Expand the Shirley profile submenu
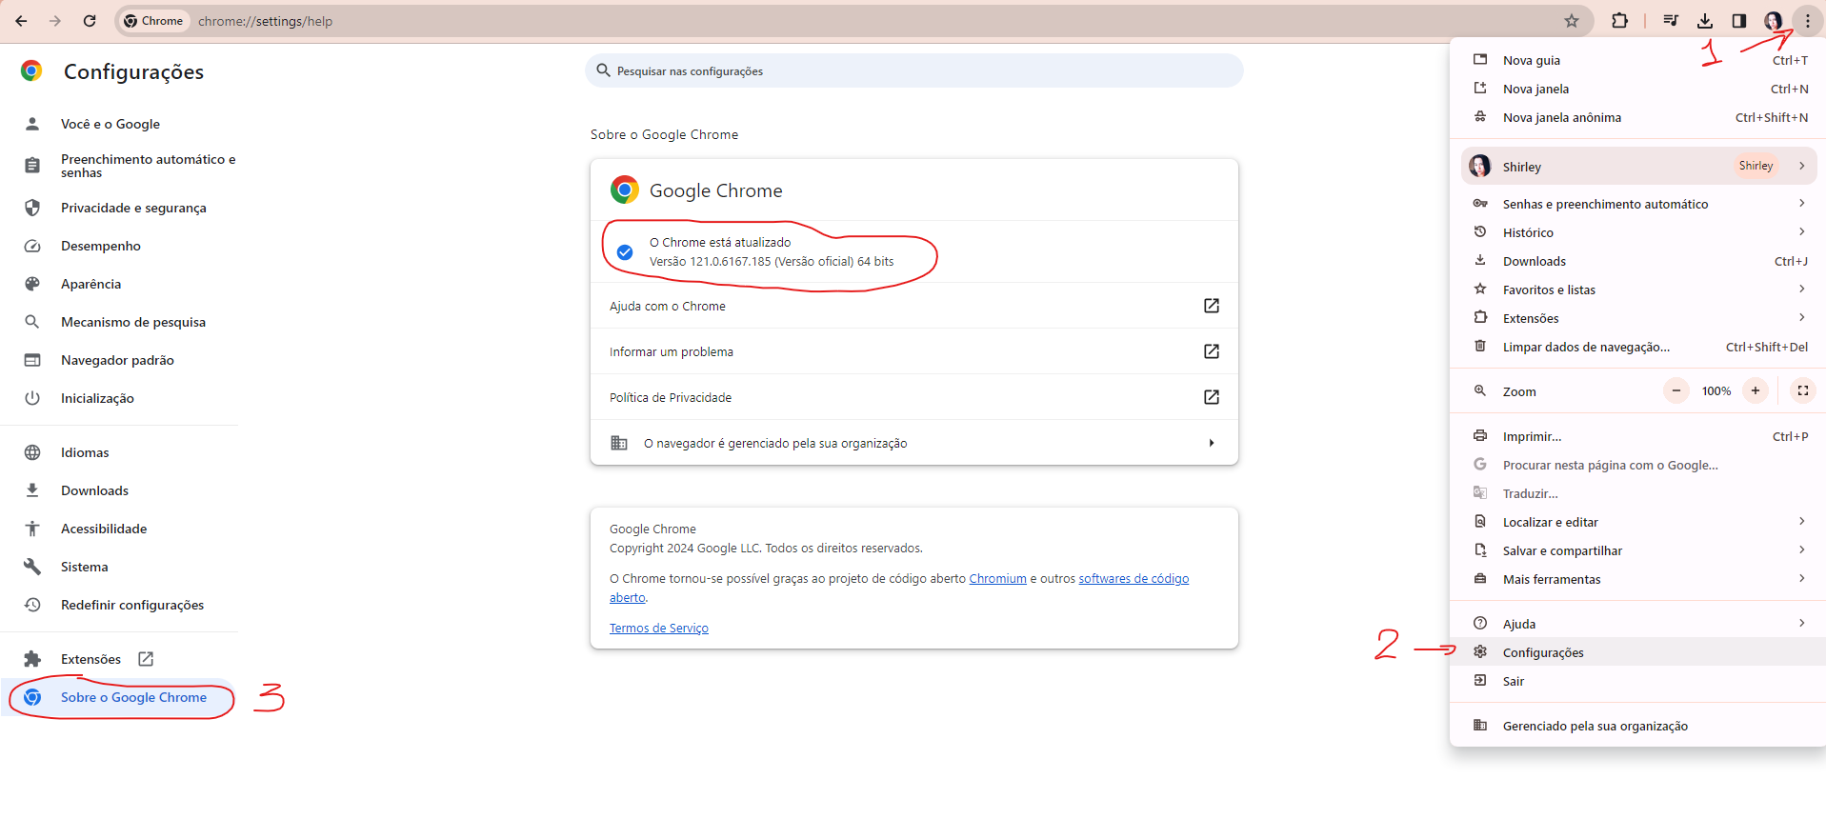The height and width of the screenshot is (819, 1826). [x=1638, y=166]
